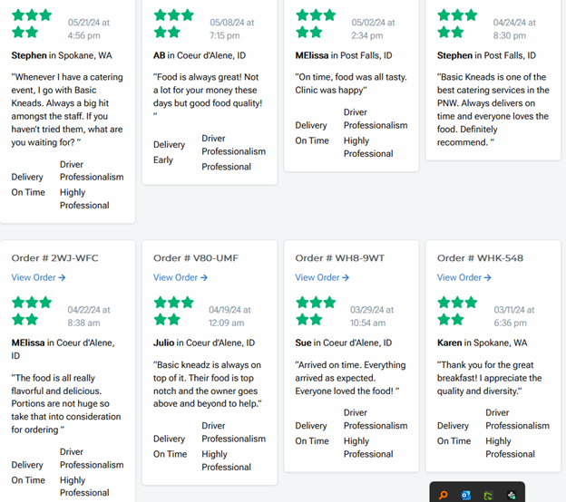
Task: Click the star rating on Stephen's Spokane review
Action: click(32, 24)
